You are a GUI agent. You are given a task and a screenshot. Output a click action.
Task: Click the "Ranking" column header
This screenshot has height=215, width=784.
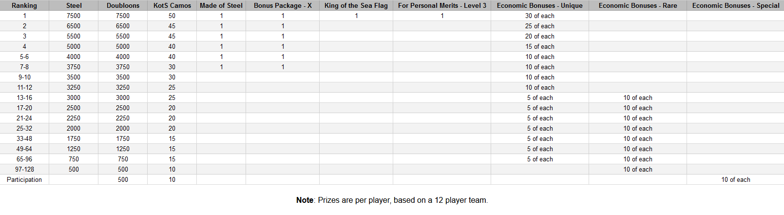pos(24,5)
